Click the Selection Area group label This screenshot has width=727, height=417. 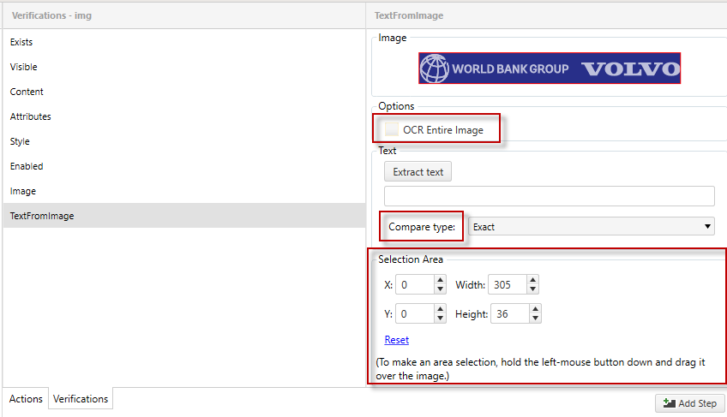click(411, 259)
